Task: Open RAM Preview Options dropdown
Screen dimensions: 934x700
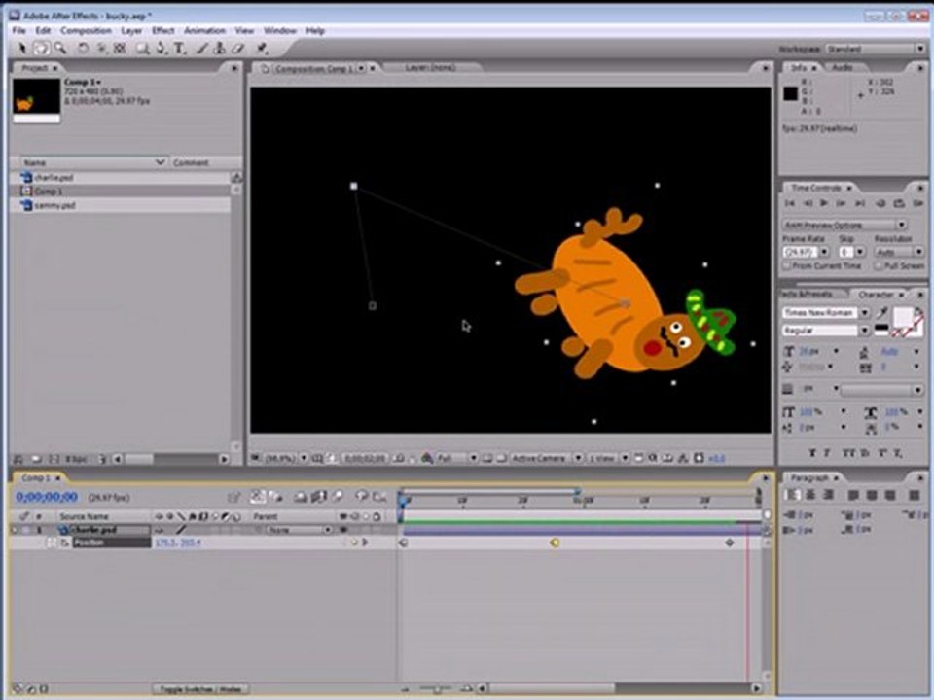Action: pos(844,225)
